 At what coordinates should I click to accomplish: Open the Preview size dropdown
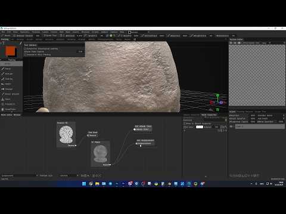[69, 175]
